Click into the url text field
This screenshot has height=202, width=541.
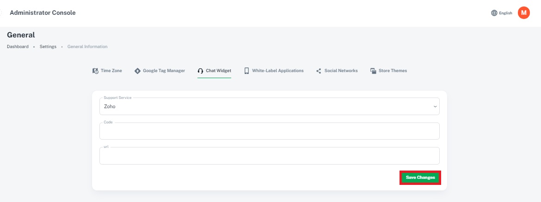point(269,156)
